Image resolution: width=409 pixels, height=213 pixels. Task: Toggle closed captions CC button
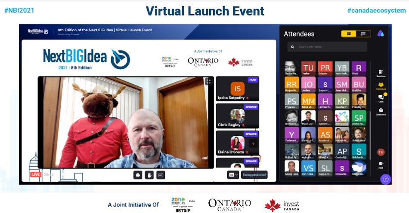(161, 175)
